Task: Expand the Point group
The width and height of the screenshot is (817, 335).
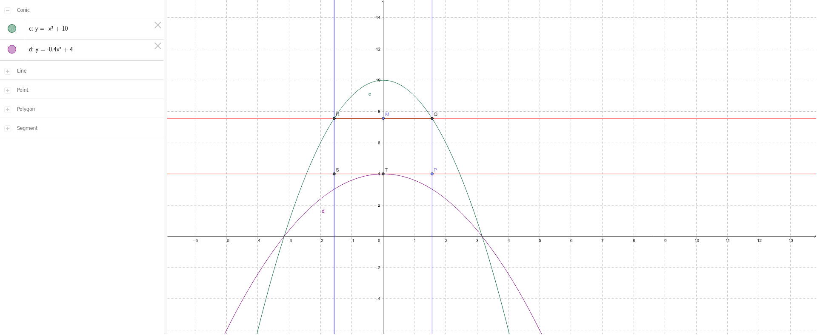Action: [x=8, y=90]
